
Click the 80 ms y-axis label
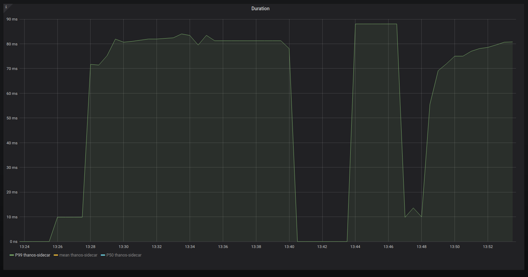point(12,44)
